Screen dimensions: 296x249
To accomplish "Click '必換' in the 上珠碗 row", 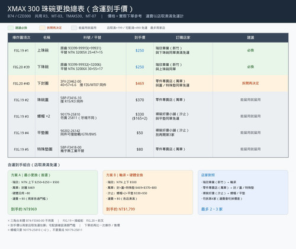I will [250, 50].
